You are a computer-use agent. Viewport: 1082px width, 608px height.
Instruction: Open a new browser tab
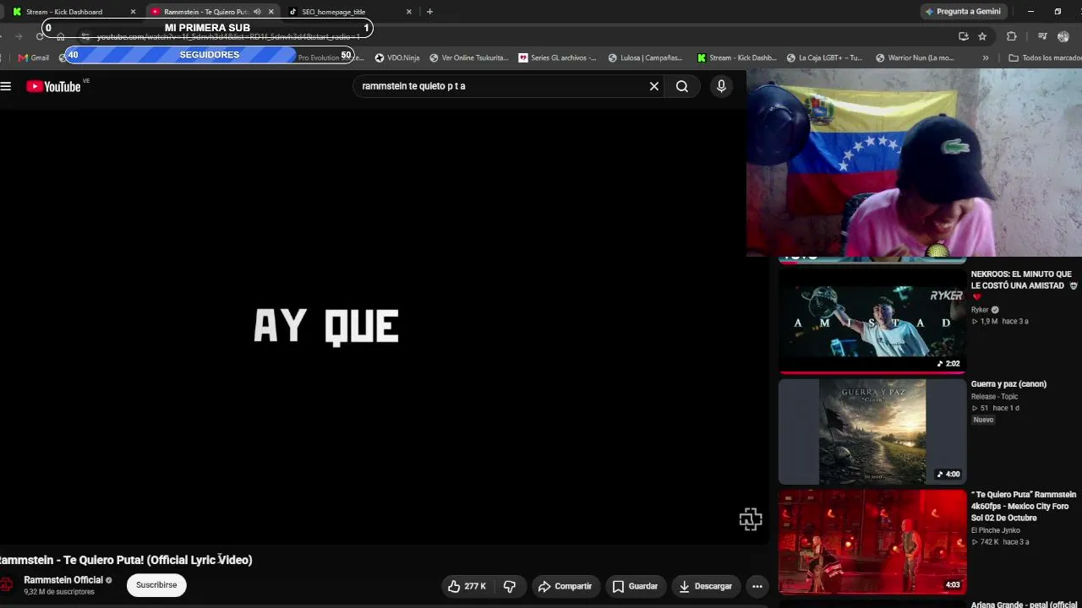(429, 12)
